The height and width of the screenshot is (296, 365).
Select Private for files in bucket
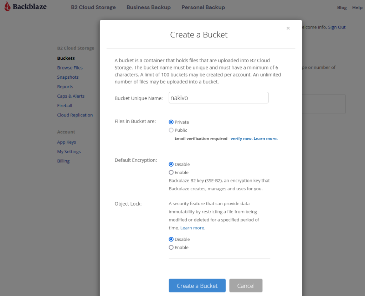pos(171,122)
